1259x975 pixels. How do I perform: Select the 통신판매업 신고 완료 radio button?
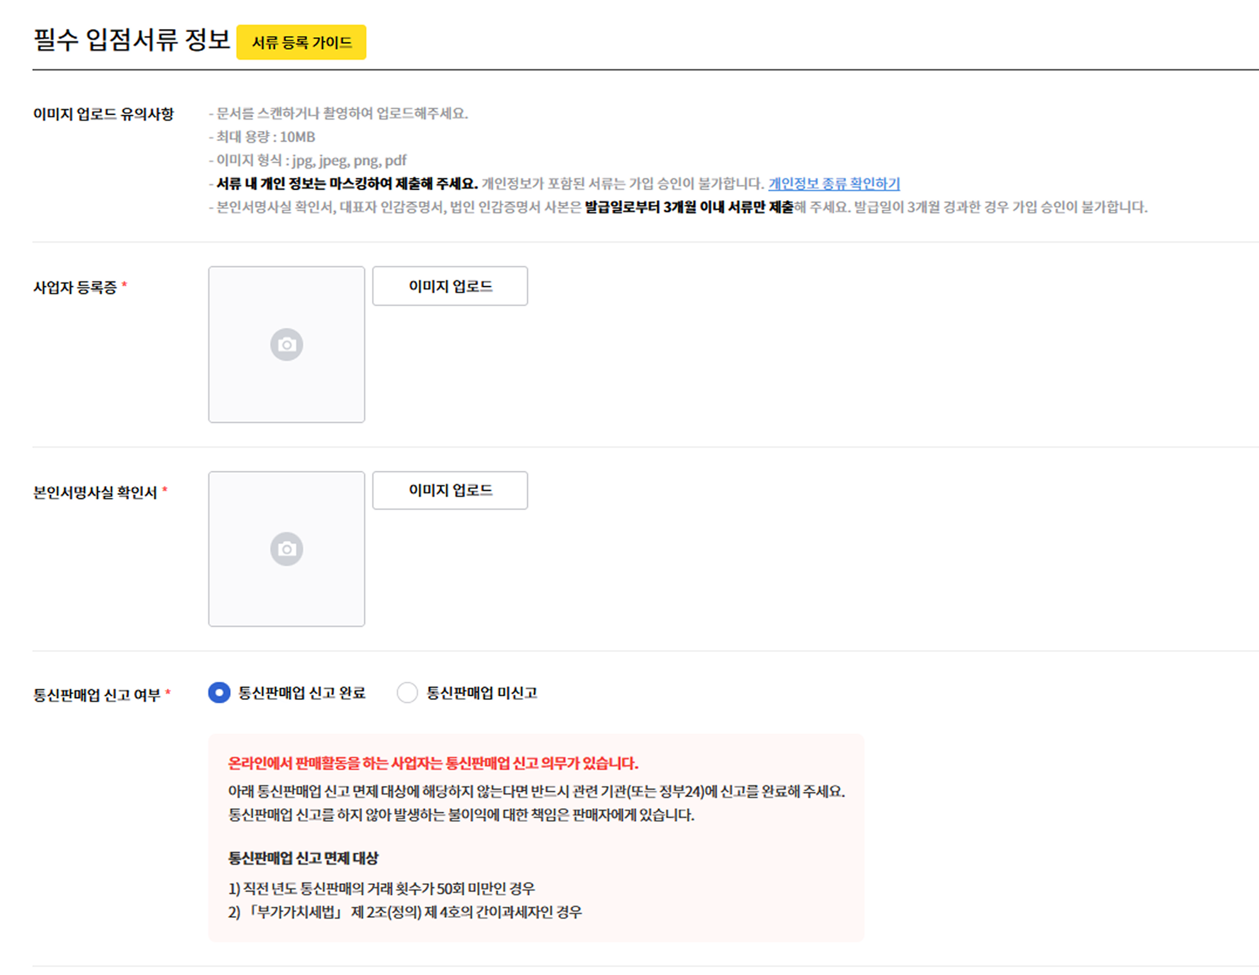point(218,692)
